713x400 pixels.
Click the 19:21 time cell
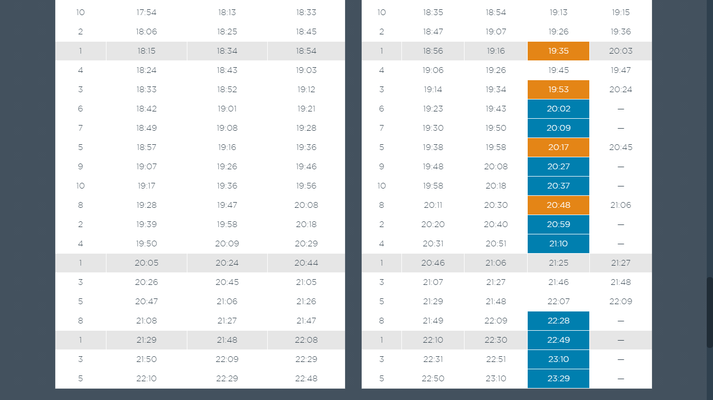pyautogui.click(x=306, y=109)
